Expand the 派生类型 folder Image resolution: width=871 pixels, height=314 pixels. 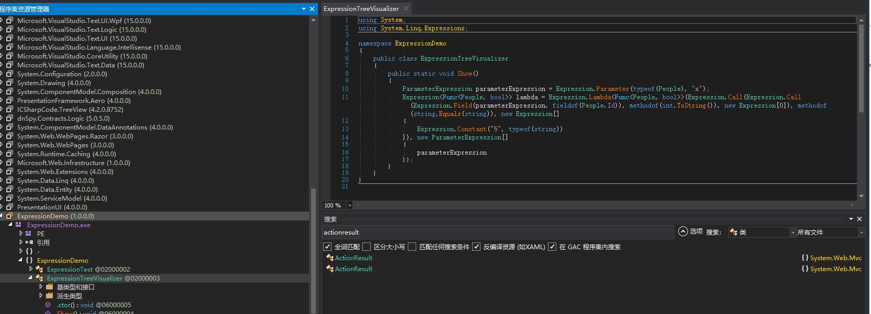(x=41, y=296)
